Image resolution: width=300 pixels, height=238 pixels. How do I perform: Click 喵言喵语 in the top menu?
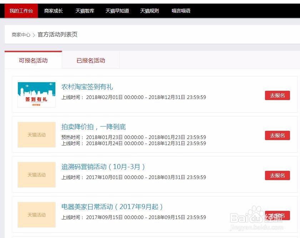pos(181,11)
